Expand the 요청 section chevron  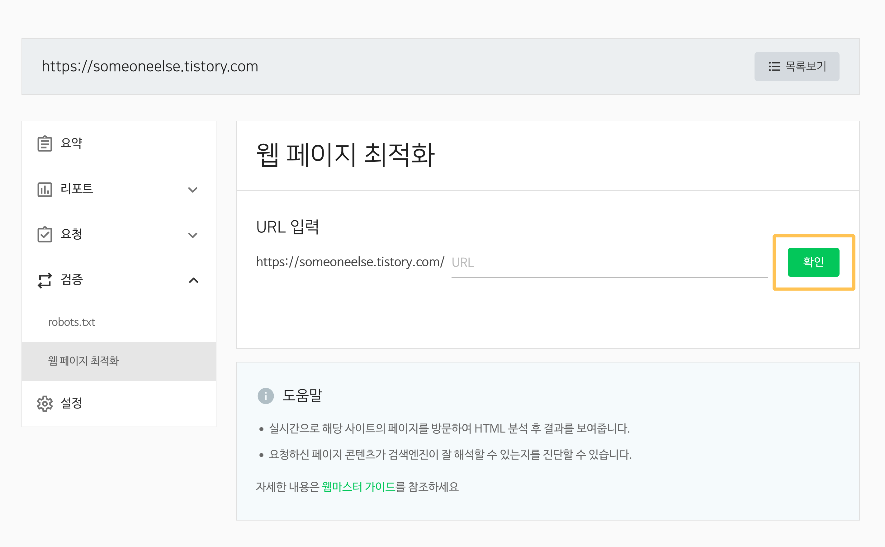193,235
